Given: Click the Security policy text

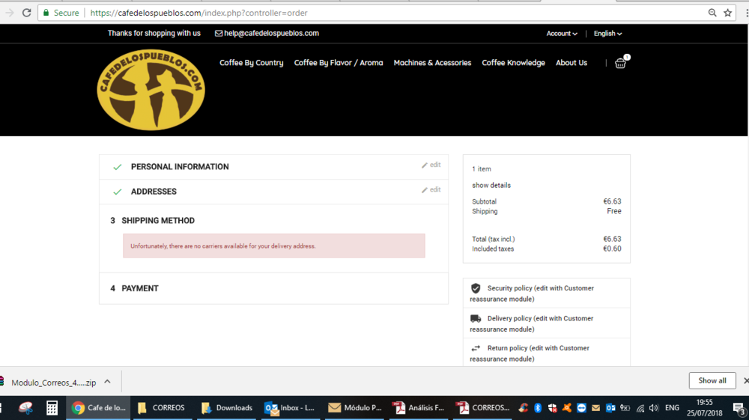Looking at the screenshot, I should point(532,293).
